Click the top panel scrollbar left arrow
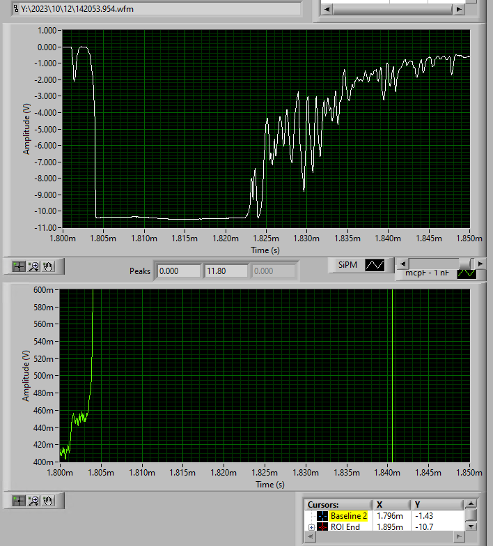 [x=327, y=9]
